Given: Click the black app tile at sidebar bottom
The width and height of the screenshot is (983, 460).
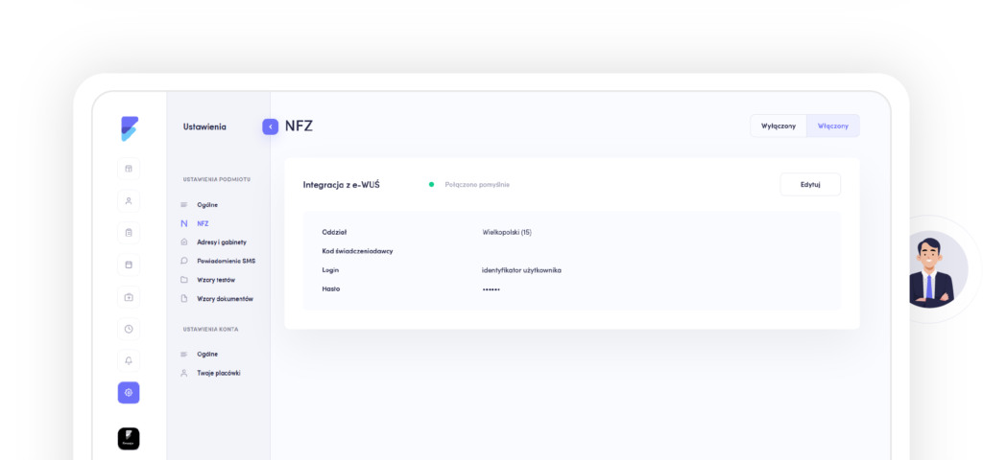Looking at the screenshot, I should [x=129, y=439].
